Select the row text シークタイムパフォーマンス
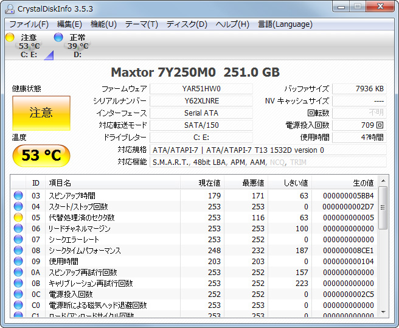Screen dimensions: 399x328 pos(85,250)
